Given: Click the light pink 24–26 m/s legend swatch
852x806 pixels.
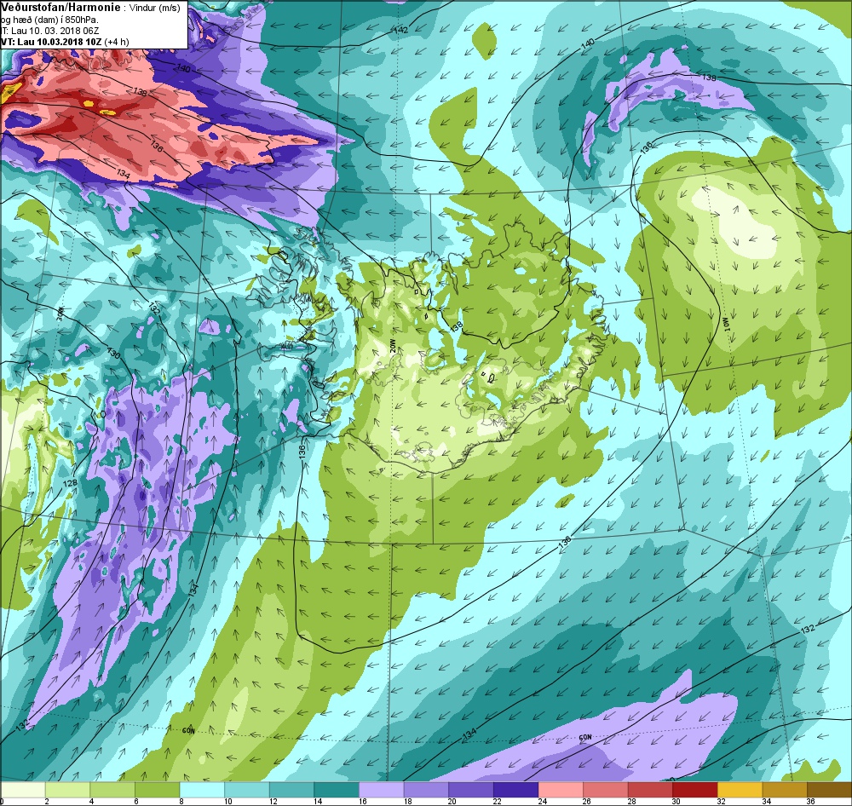Looking at the screenshot, I should tap(561, 790).
